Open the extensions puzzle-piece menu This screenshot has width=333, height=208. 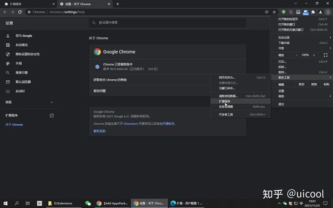[x=313, y=12]
